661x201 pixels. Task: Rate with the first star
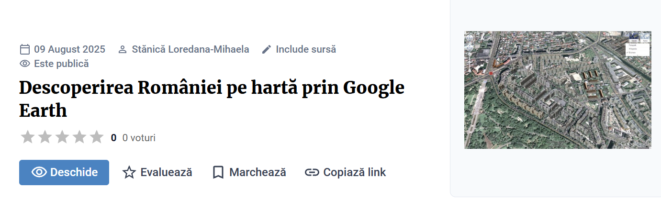coord(28,137)
